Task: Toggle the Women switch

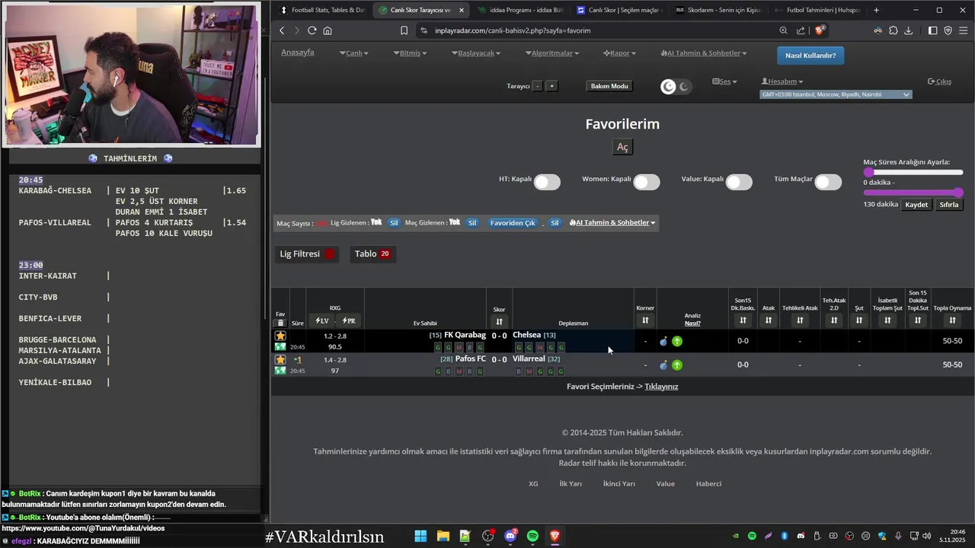Action: (647, 182)
